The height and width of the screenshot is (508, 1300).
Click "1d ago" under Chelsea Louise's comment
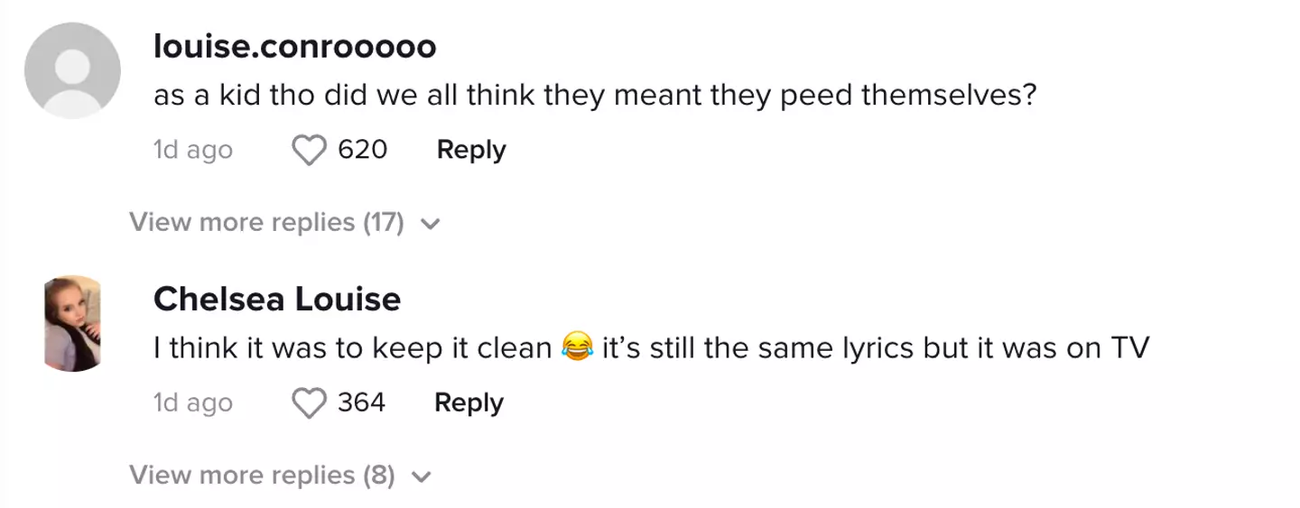click(x=193, y=402)
